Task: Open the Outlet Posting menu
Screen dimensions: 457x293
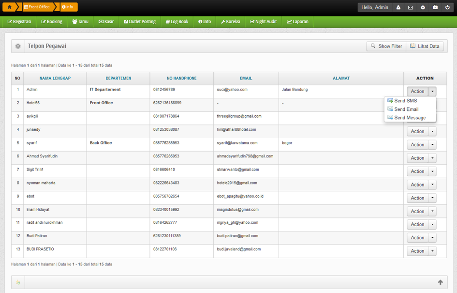Action: point(140,22)
